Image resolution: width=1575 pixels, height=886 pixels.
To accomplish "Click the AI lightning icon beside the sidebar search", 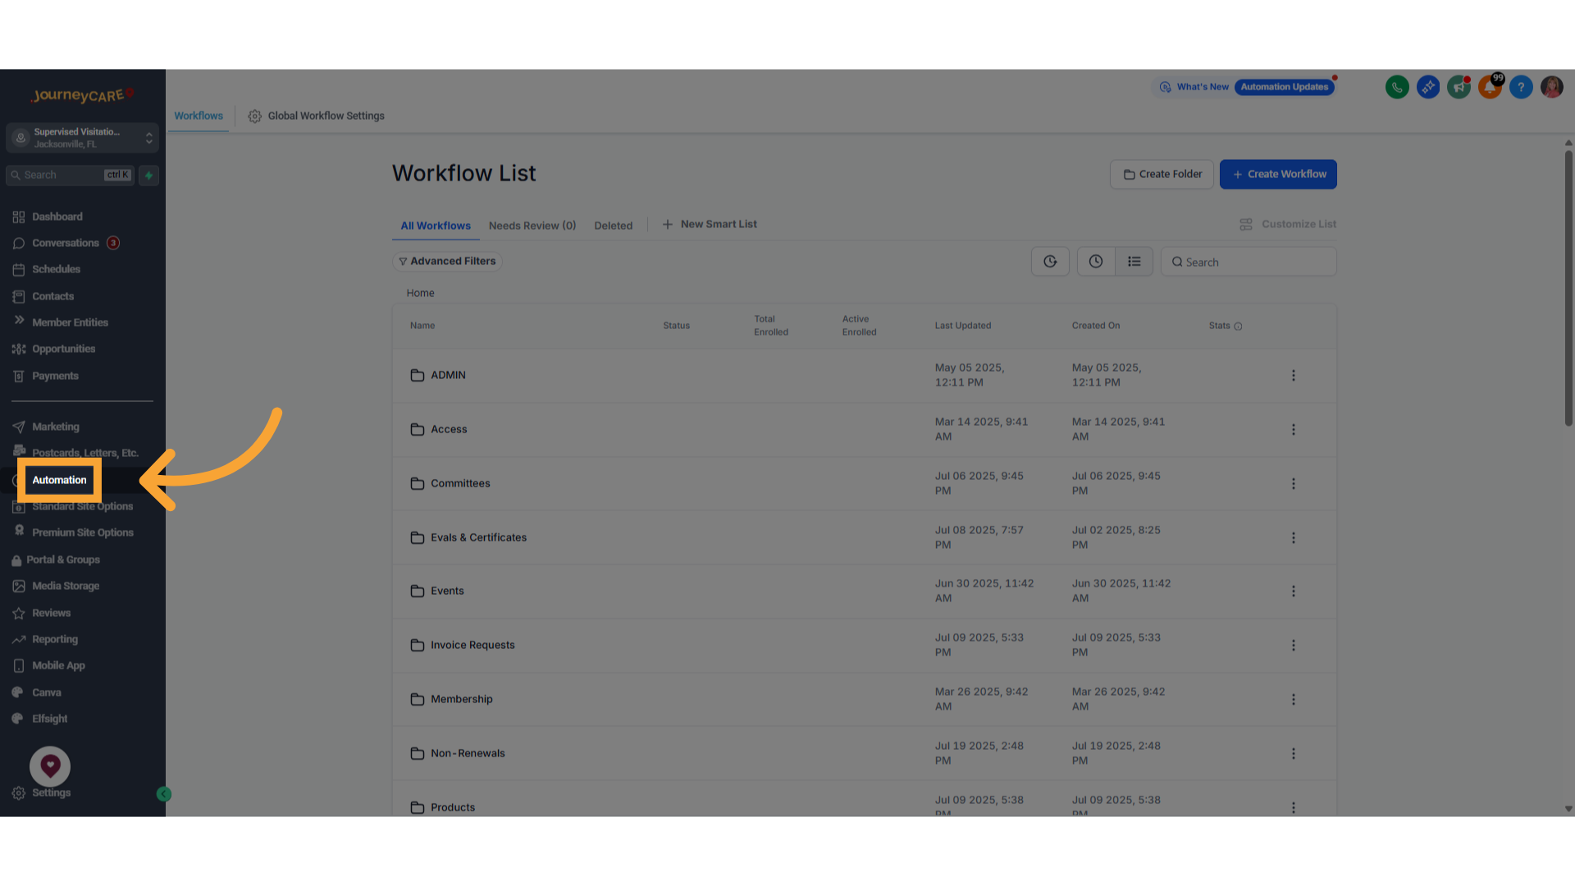I will (x=148, y=175).
